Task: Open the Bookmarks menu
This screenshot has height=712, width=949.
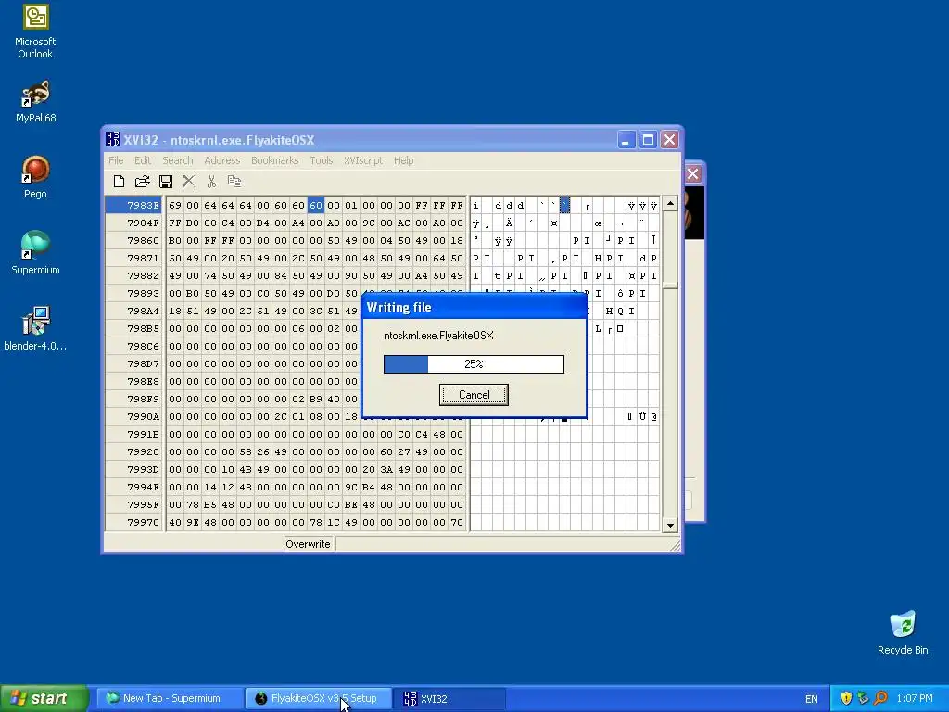Action: 274,160
